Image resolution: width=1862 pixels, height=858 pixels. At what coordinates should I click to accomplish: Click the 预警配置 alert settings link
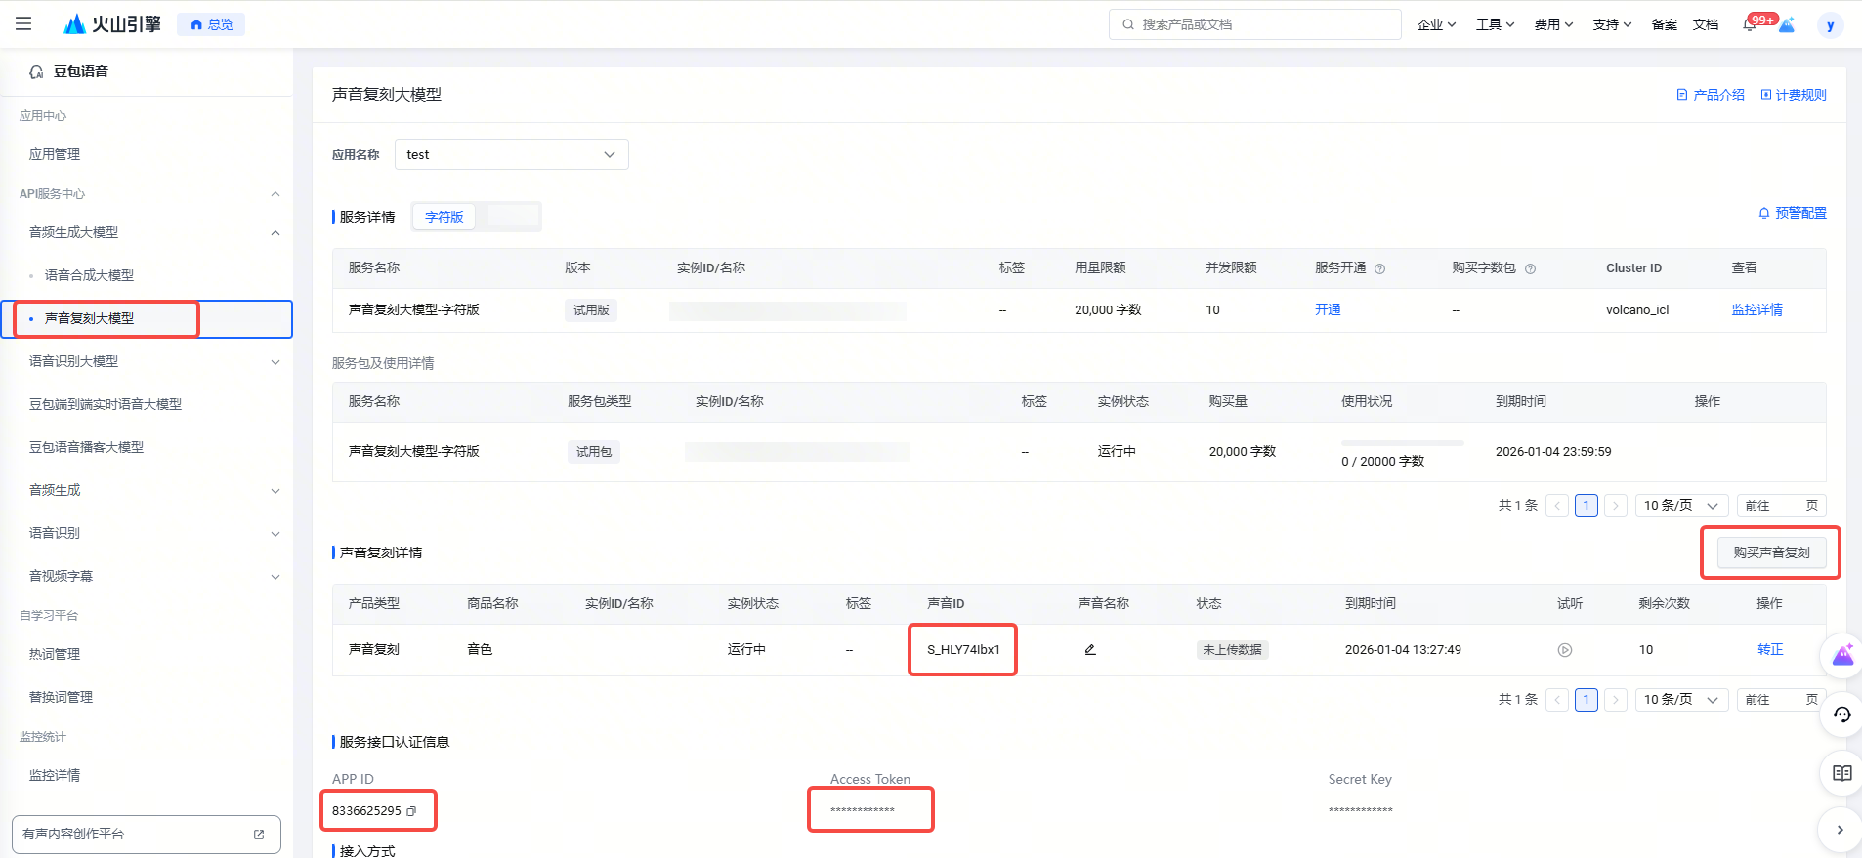1792,213
